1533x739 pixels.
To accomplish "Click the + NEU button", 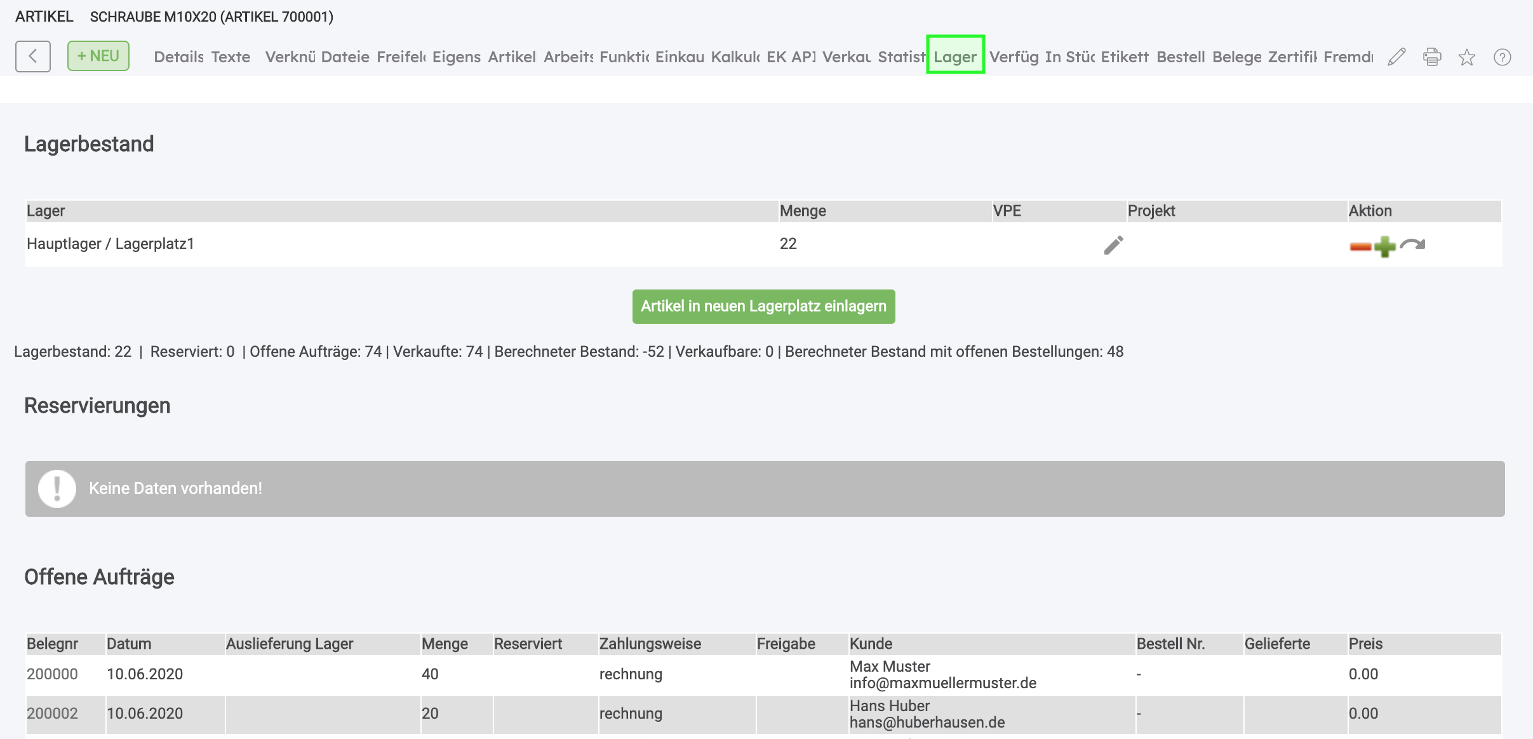I will pos(98,56).
